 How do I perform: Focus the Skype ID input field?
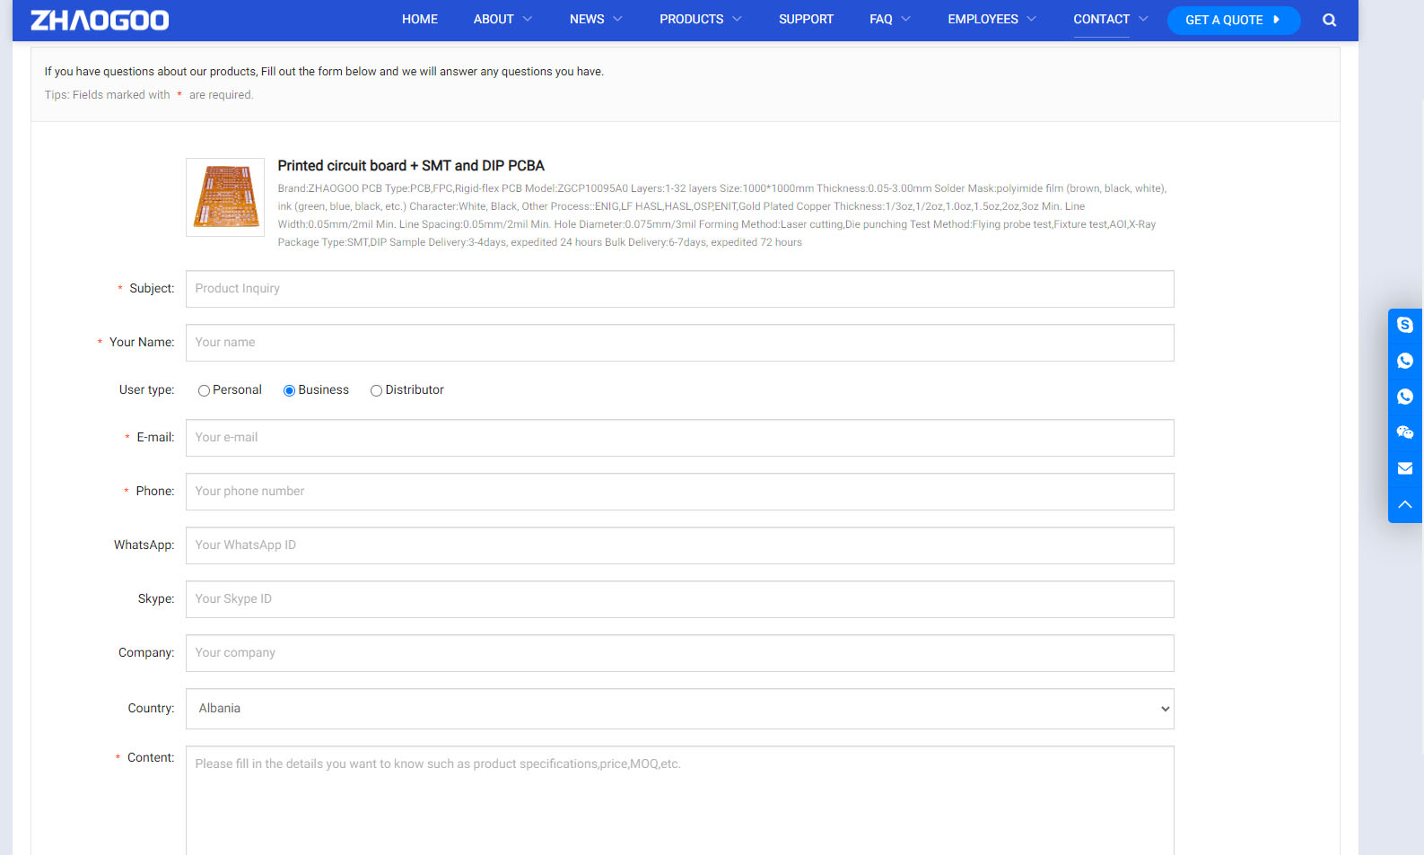pos(679,599)
